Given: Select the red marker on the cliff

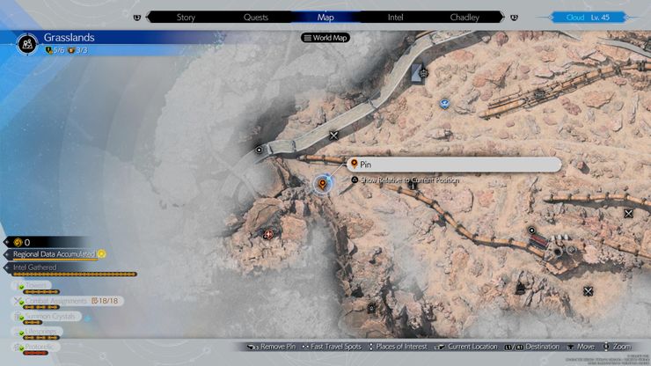Looking at the screenshot, I should [268, 235].
